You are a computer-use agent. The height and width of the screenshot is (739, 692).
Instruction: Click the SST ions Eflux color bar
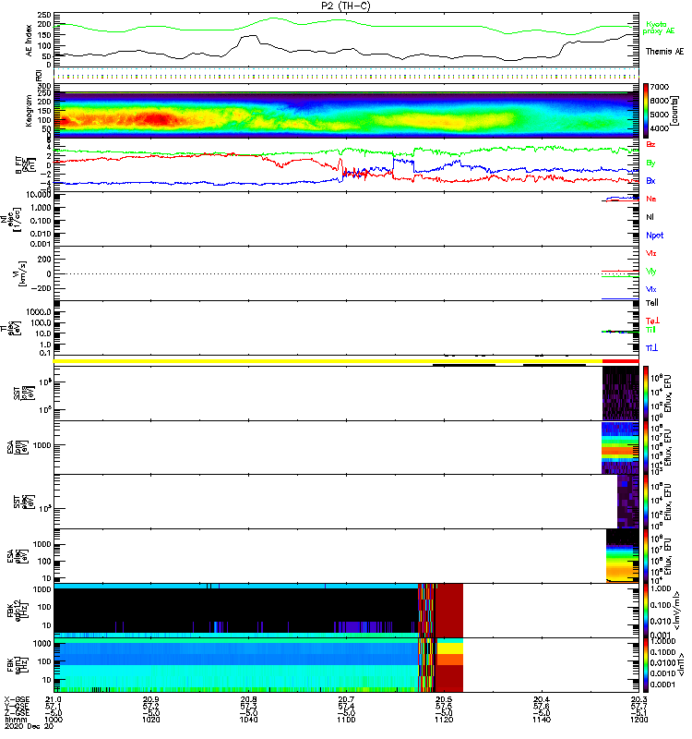646,394
